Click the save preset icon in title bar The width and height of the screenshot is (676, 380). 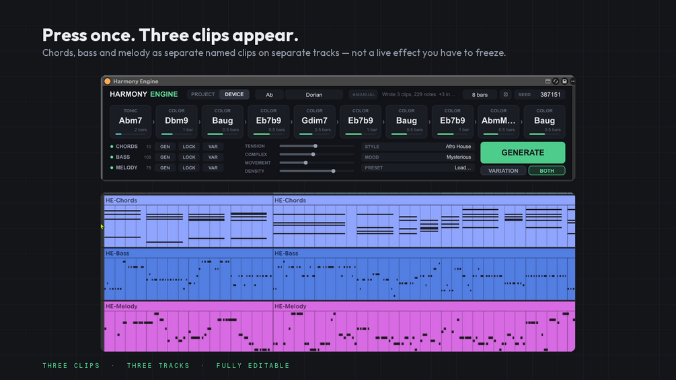[564, 81]
